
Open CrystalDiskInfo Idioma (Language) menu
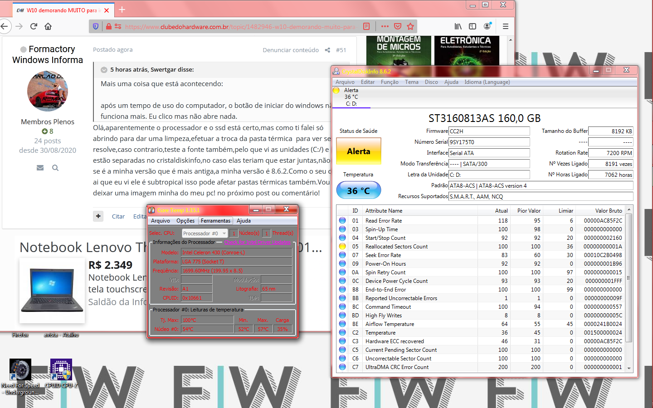tap(487, 82)
